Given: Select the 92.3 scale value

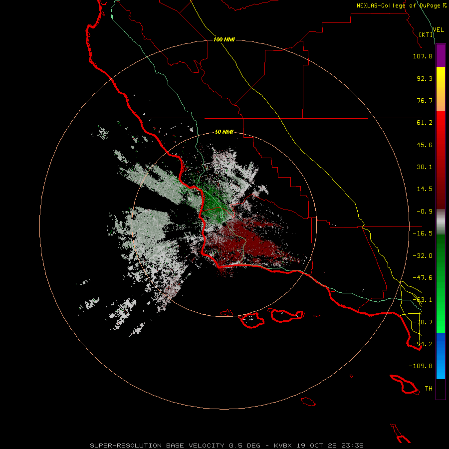Looking at the screenshot, I should 425,78.
